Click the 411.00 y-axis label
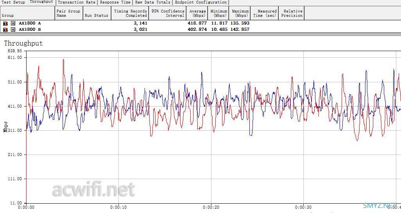This screenshot has height=213, width=401. [15, 106]
